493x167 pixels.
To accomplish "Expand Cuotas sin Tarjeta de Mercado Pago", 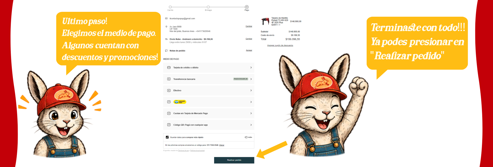I will (208, 113).
